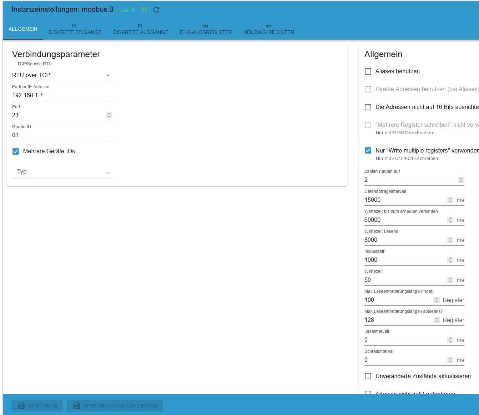The image size is (479, 415).
Task: Adjust the Wartezeit 50 ms stepper
Action: [x=450, y=280]
